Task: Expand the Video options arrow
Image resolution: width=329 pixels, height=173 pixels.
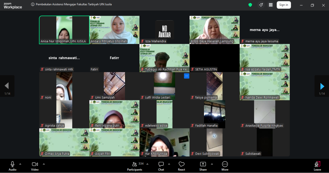Action: click(x=44, y=164)
